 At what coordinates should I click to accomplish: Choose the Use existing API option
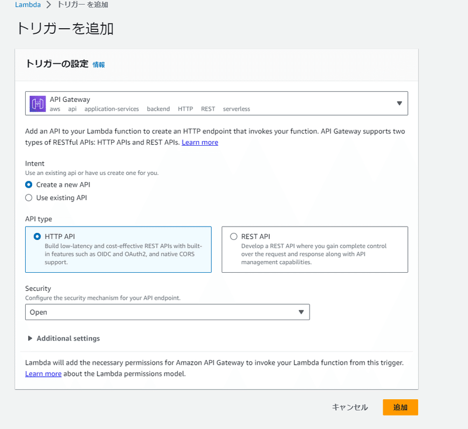coord(29,198)
